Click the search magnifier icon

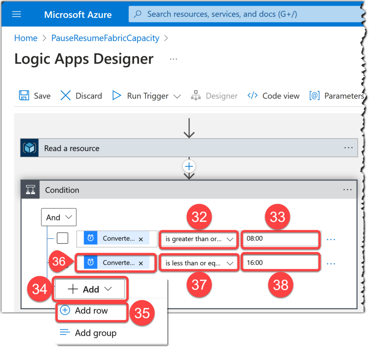point(138,14)
